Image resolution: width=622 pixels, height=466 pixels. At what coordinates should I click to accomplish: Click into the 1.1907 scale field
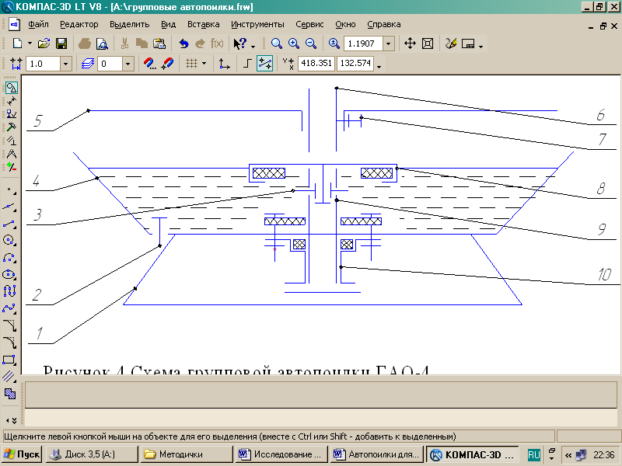(363, 43)
